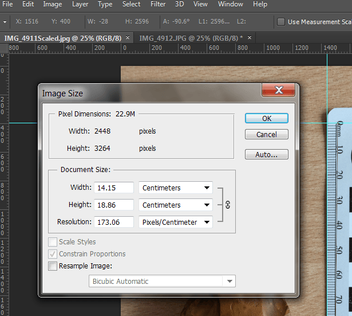Open the Bicubic Automatic resampling dropdown
The width and height of the screenshot is (352, 316).
[x=162, y=281]
